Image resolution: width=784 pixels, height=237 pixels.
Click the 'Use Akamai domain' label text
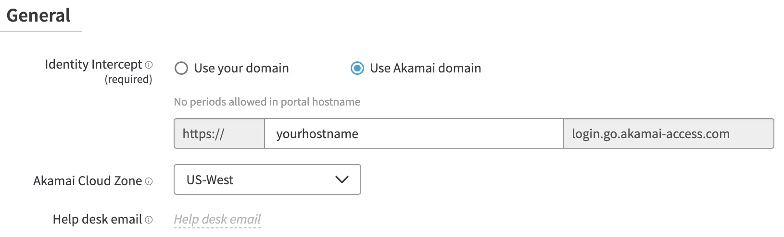[425, 68]
